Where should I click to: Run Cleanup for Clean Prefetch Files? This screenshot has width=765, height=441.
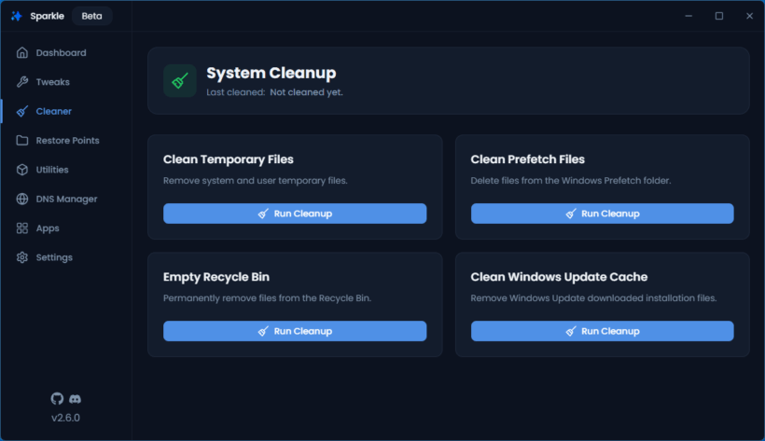click(602, 214)
